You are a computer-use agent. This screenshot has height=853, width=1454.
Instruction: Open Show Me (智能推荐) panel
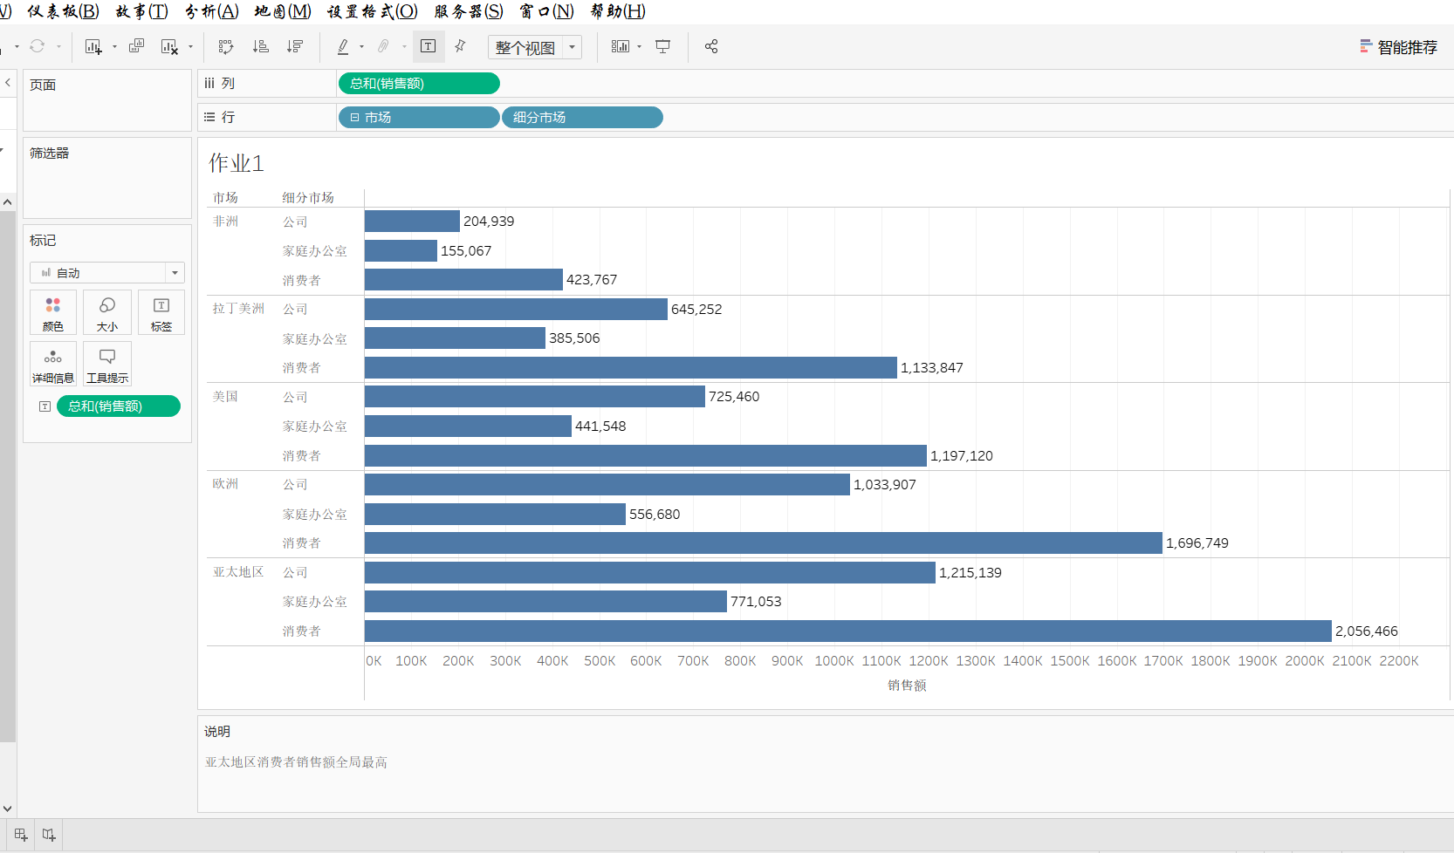click(x=1398, y=47)
